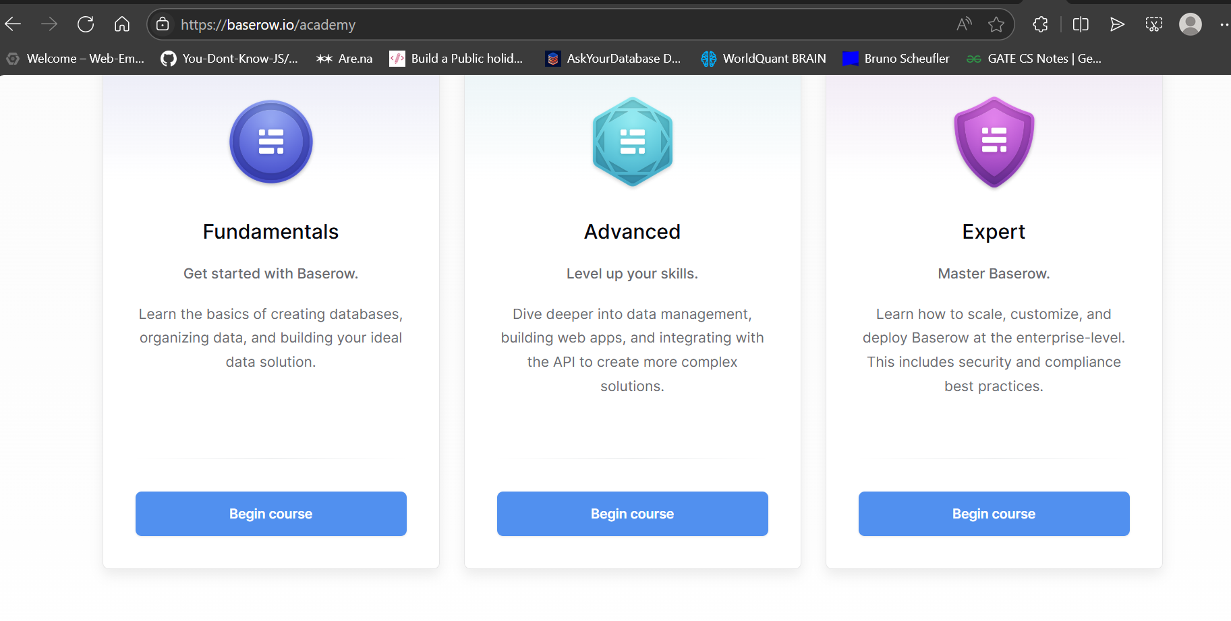Open Welcome – Web-Em... bookmark
Image resolution: width=1231 pixels, height=621 pixels.
76,59
